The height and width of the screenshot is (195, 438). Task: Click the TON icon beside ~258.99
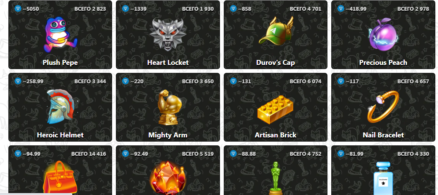coord(18,81)
